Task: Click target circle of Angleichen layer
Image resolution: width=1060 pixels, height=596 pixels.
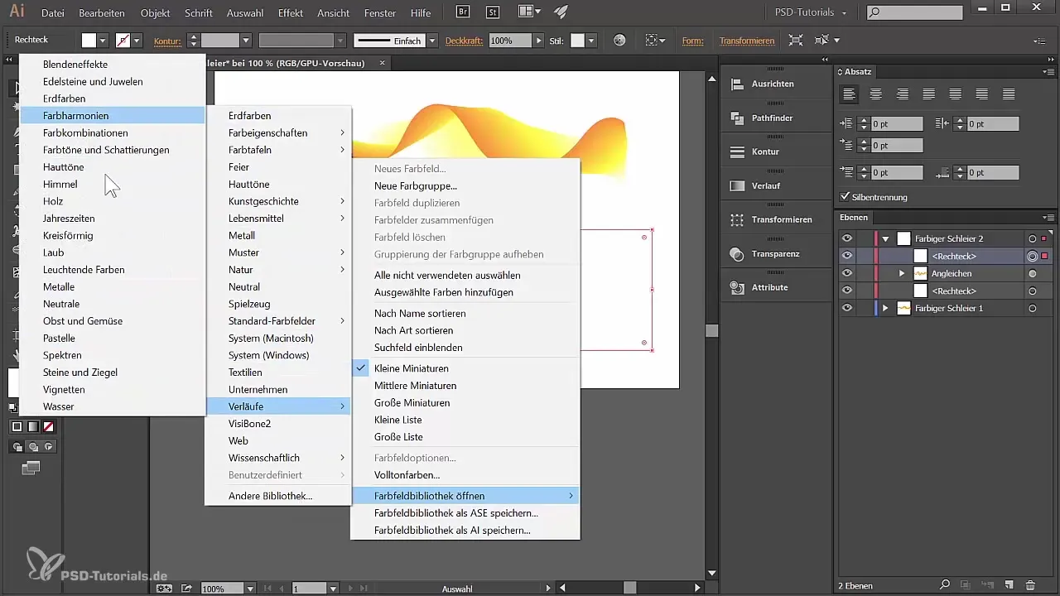Action: pos(1032,273)
